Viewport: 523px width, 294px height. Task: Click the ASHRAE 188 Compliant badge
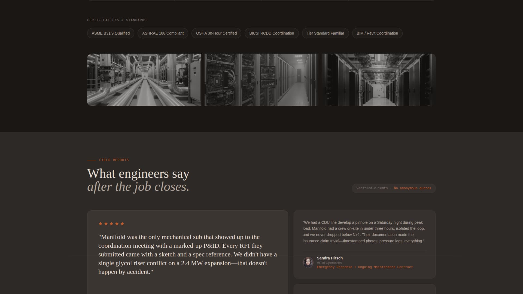163,33
